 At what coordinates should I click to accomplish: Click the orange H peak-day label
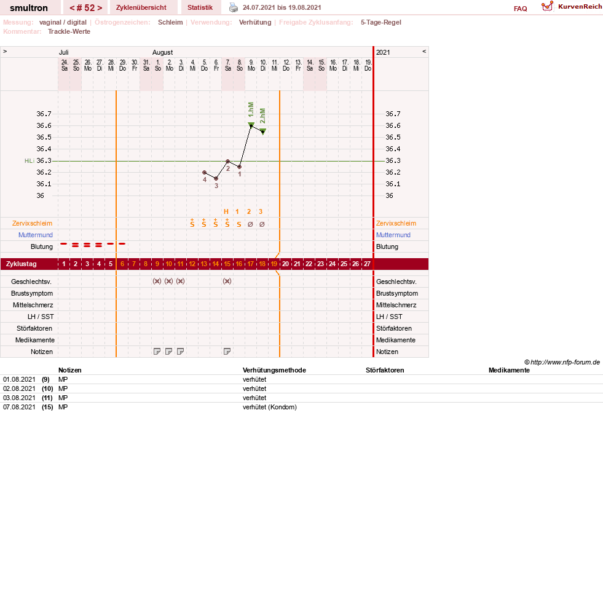(x=226, y=211)
